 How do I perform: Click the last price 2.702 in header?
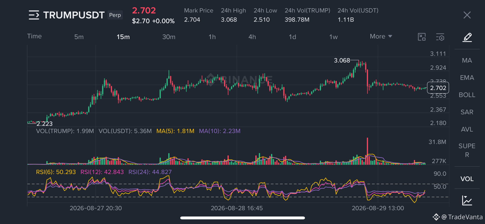click(x=144, y=11)
